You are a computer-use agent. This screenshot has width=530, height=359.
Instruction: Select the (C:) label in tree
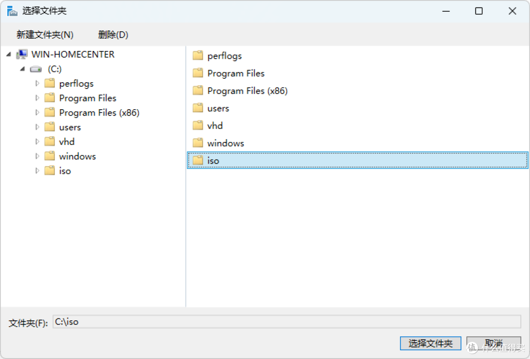click(54, 69)
